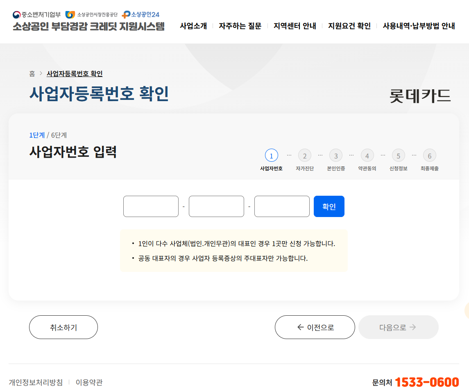Focus the last business number field

[282, 206]
